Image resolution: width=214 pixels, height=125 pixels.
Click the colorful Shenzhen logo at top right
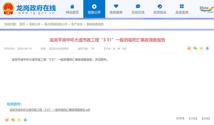pyautogui.click(x=207, y=9)
